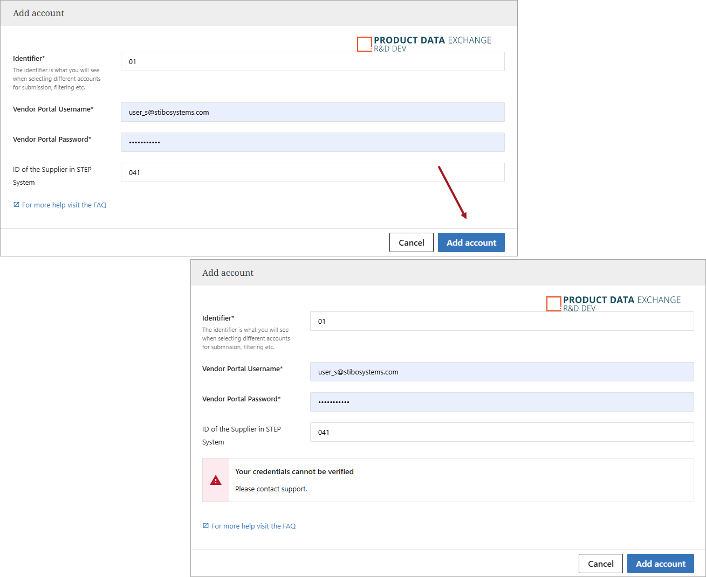The image size is (706, 577).
Task: Click the Product Data Exchange logo in top dialog
Action: pos(424,43)
